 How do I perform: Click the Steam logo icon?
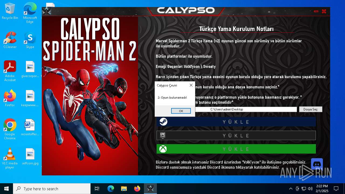click(x=163, y=122)
